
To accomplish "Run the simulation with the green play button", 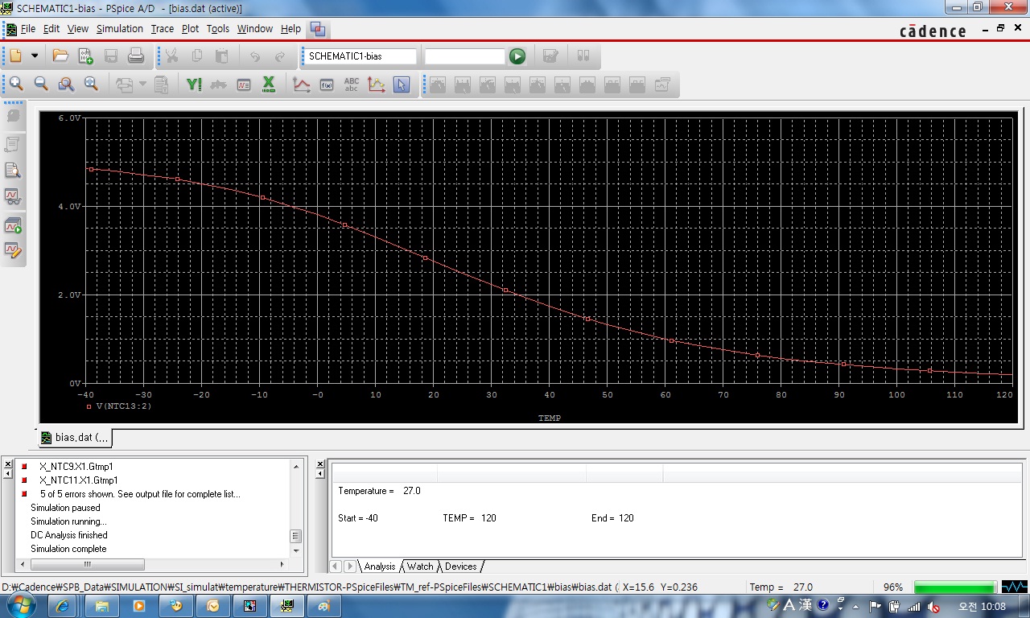I will tap(517, 56).
